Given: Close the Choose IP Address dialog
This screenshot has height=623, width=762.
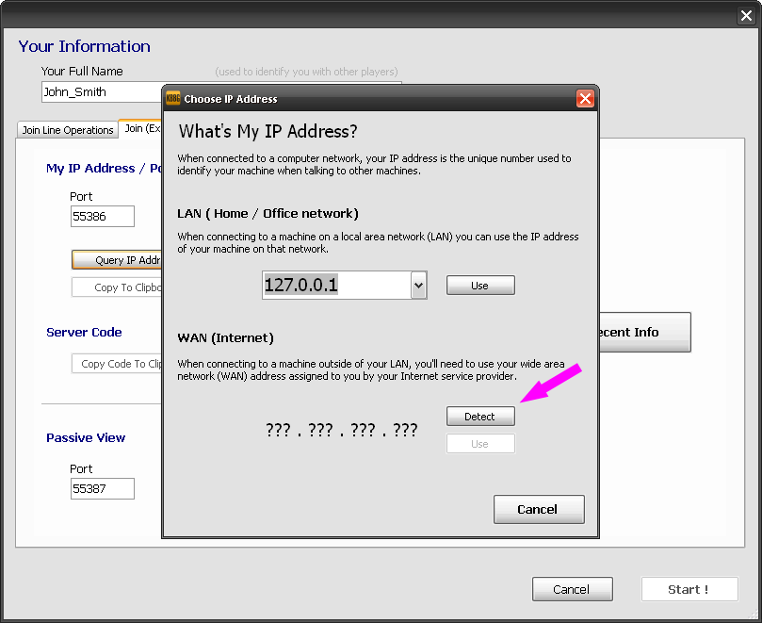Looking at the screenshot, I should pos(585,98).
